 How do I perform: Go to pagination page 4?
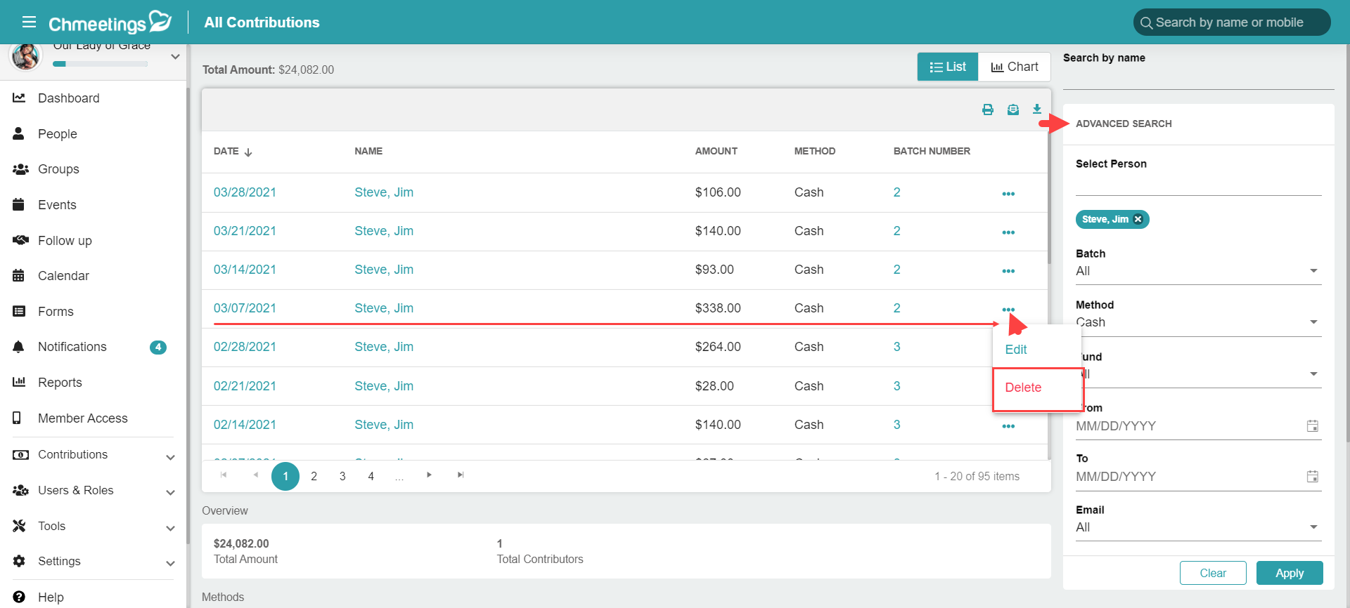coord(371,476)
